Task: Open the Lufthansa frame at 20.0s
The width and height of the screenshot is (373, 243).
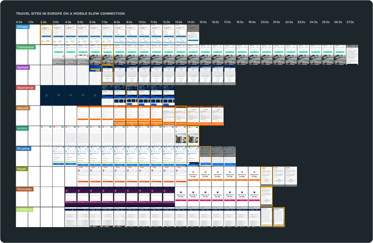Action: click(x=266, y=217)
